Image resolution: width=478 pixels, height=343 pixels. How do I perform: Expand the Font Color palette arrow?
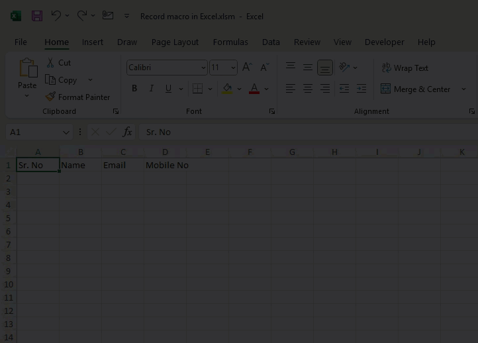point(266,89)
